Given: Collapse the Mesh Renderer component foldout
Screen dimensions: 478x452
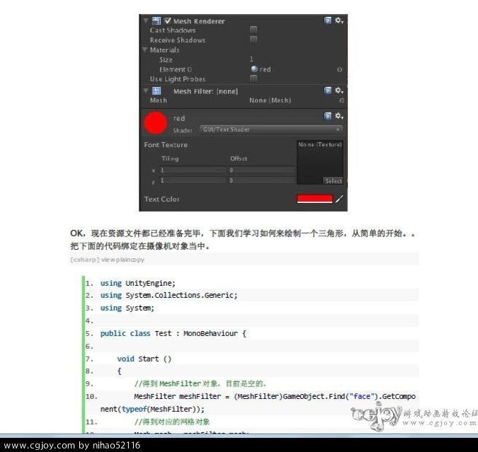Looking at the screenshot, I should tap(146, 21).
